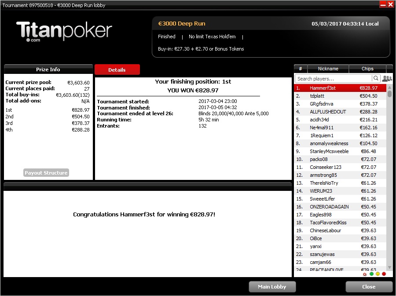Click the players group icon beside search
396x296 pixels.
(387, 79)
